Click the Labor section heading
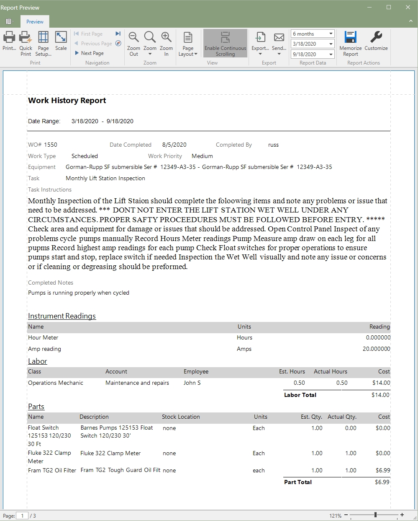This screenshot has height=521, width=418. point(38,361)
